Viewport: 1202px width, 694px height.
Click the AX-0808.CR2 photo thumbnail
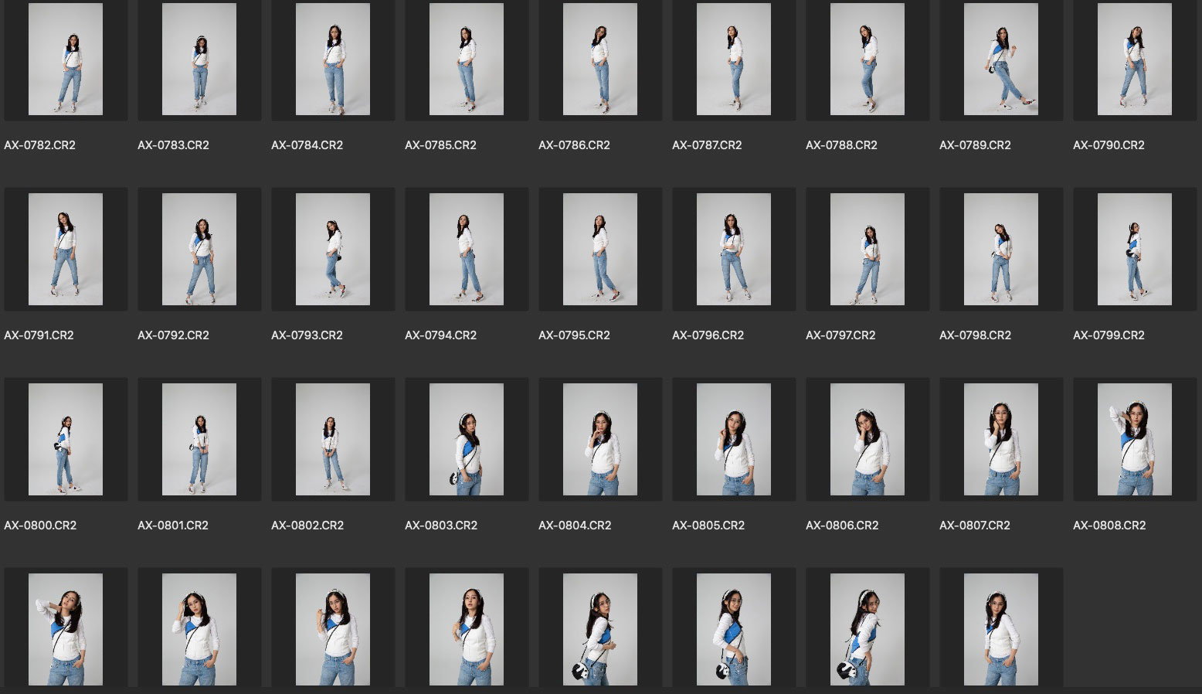[1135, 440]
